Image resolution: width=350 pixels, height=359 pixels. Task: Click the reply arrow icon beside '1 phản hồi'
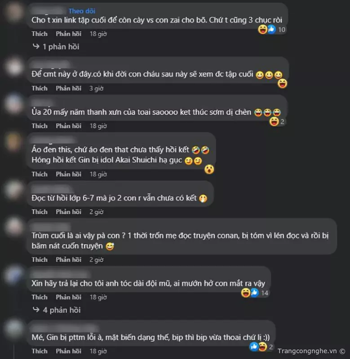pyautogui.click(x=36, y=47)
